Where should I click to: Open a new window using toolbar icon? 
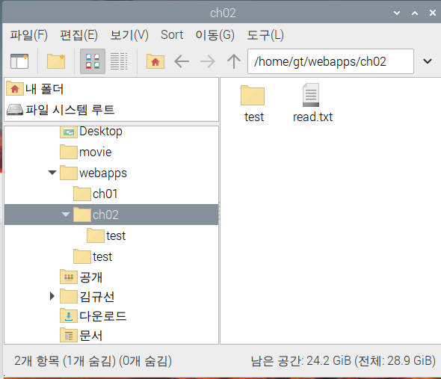tap(19, 61)
